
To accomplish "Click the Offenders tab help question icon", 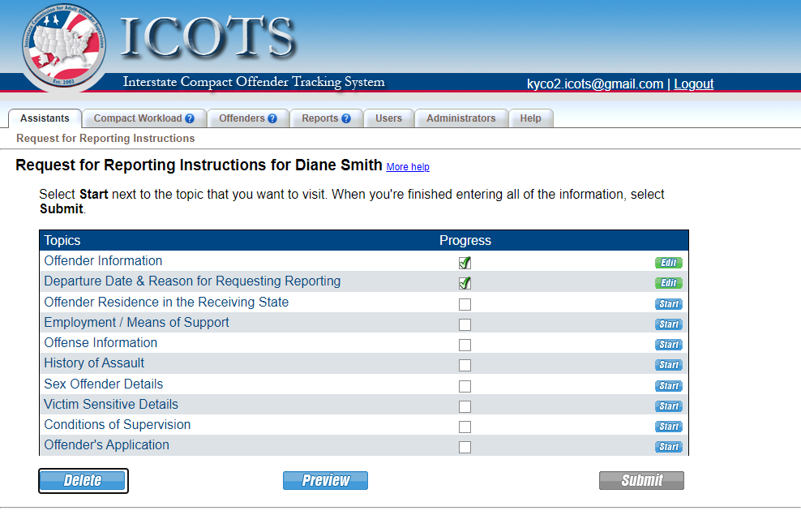I will pyautogui.click(x=272, y=118).
